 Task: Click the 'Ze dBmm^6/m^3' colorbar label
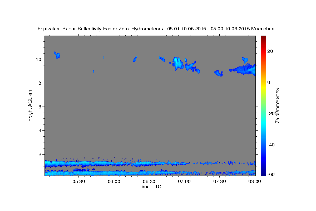tap(277, 105)
